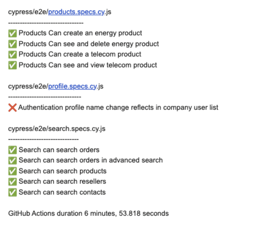
Task: Click the 'Products Can create an energy product' text
Action: (x=80, y=33)
